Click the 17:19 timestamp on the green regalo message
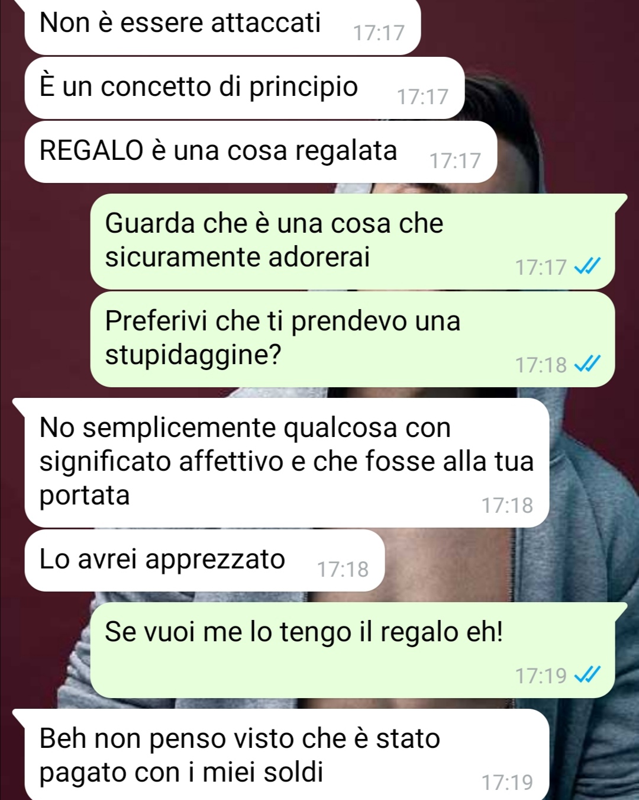The height and width of the screenshot is (800, 639). click(541, 675)
